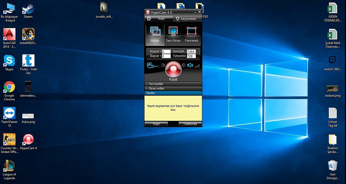Click the Hakkında button
The width and height of the screenshot is (346, 184).
[x=190, y=124]
